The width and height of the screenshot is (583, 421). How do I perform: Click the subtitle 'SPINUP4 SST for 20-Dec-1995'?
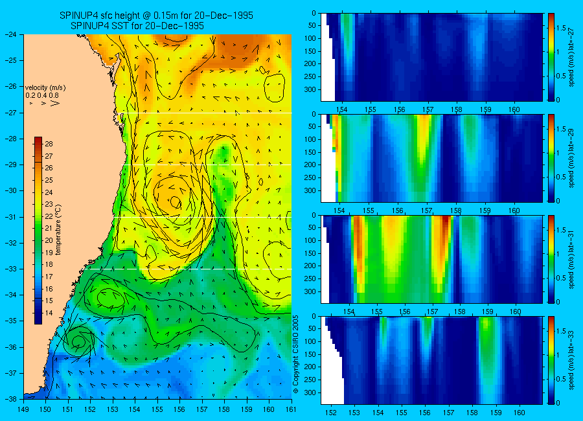point(137,26)
